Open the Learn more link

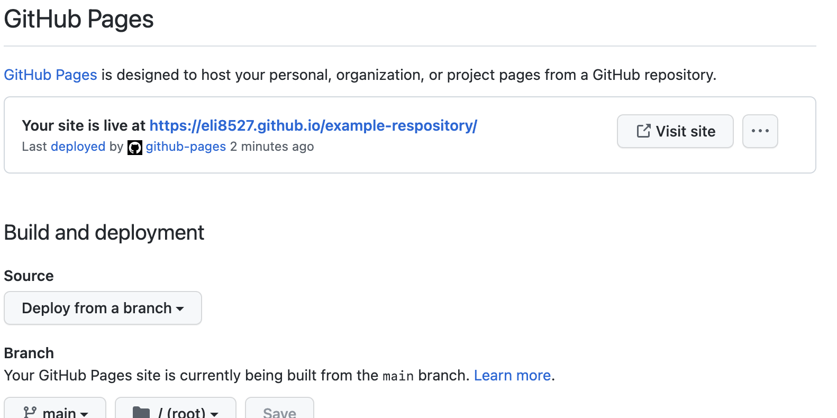pos(512,375)
